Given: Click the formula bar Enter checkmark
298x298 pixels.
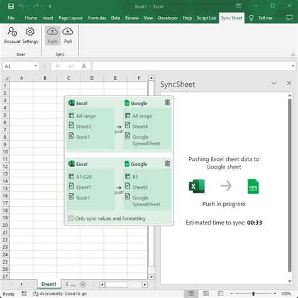Looking at the screenshot, I should click(x=71, y=66).
